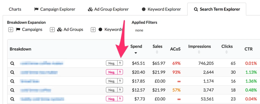Click the lightning bolt icon in the $12.57 row
Image resolution: width=260 pixels, height=104 pixels.
[120, 90]
